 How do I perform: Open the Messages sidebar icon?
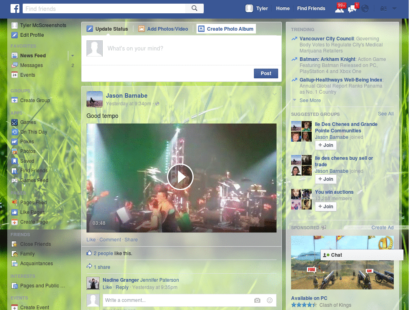coord(15,65)
